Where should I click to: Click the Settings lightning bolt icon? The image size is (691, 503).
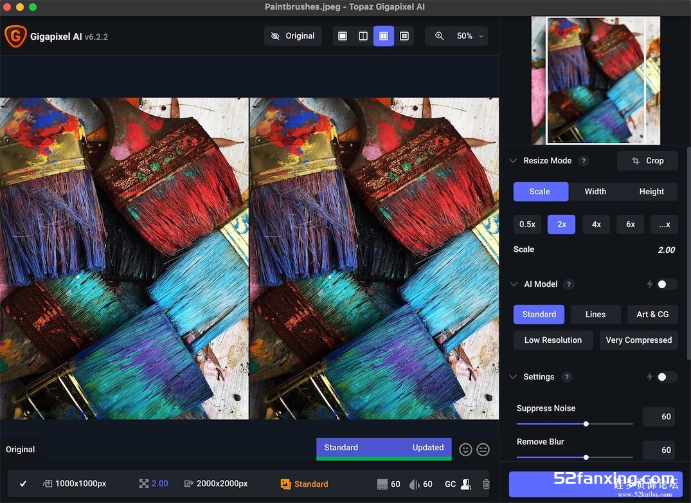(650, 377)
